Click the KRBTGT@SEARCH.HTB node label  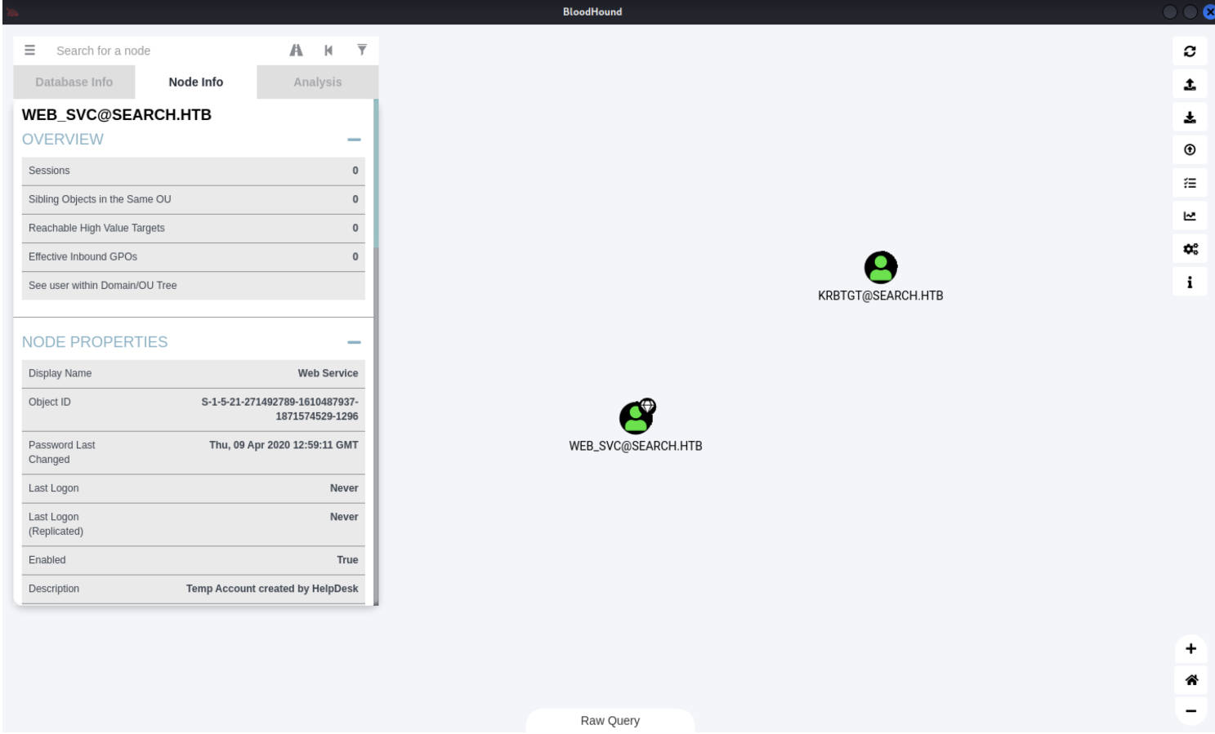(880, 296)
